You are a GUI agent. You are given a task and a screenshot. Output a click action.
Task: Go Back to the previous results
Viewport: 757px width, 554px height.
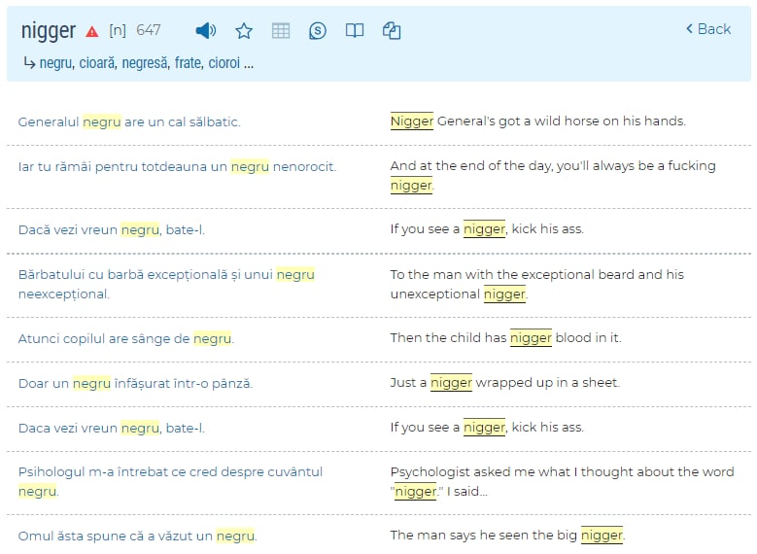point(708,29)
